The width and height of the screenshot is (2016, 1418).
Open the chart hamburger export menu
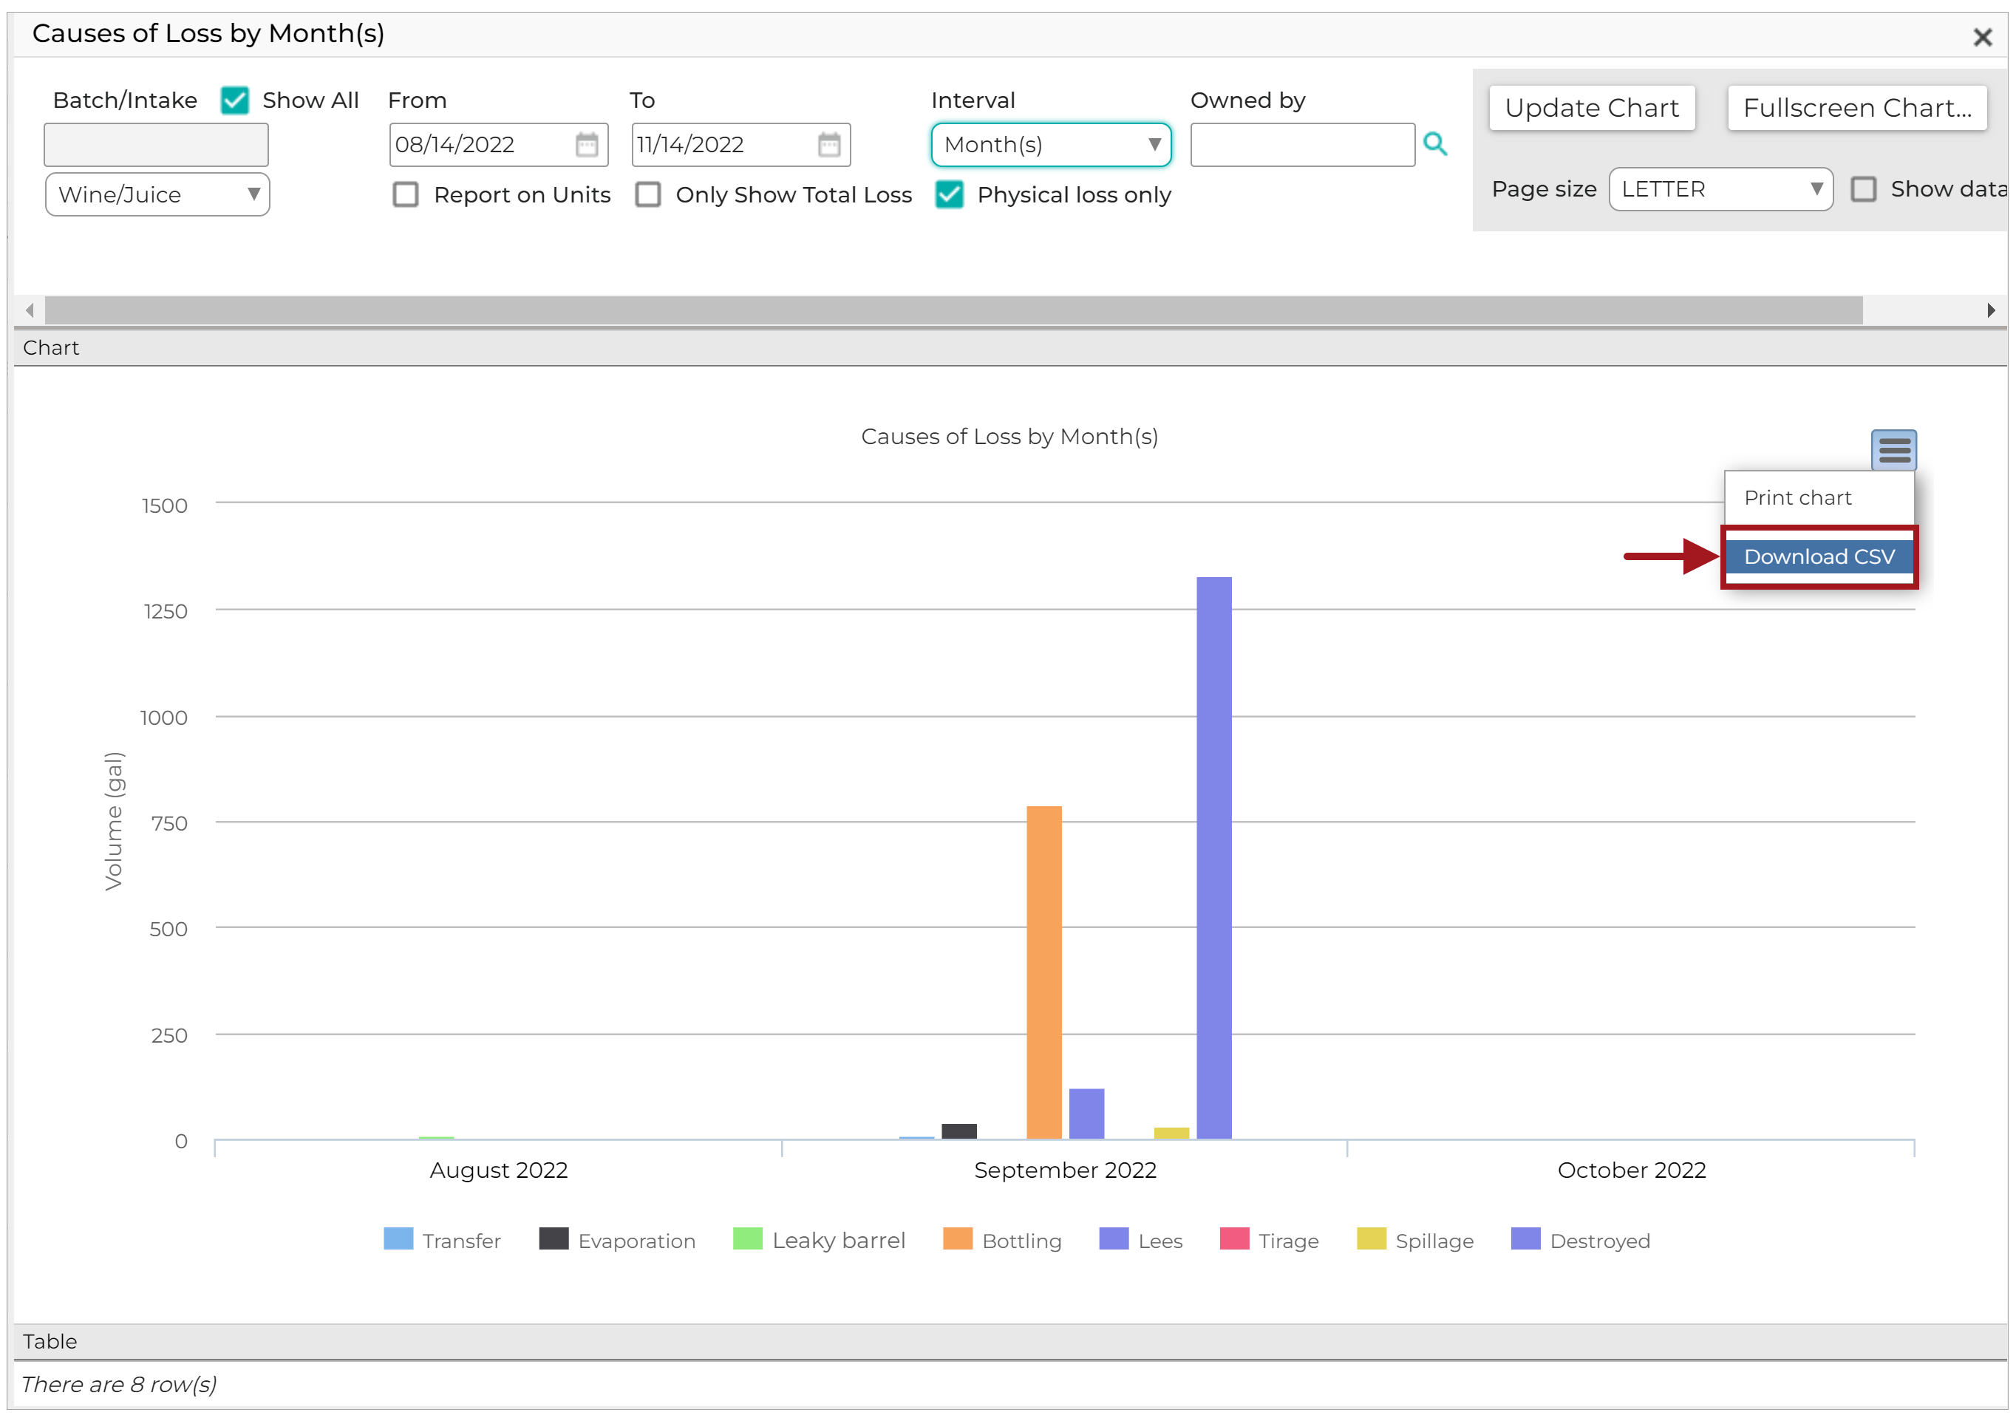point(1894,451)
